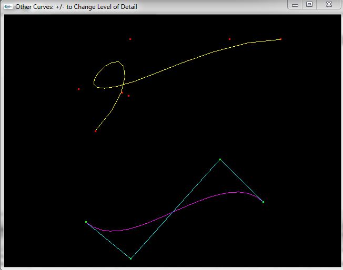Select red point on yellow curve below loop crossing
Viewport: 343px width, 270px height.
point(122,93)
